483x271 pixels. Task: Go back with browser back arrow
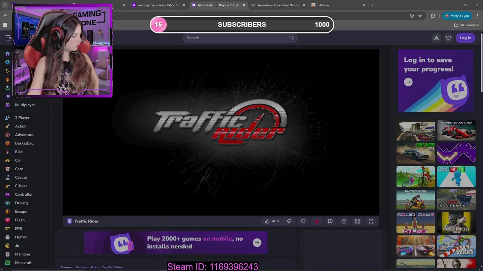point(5,16)
